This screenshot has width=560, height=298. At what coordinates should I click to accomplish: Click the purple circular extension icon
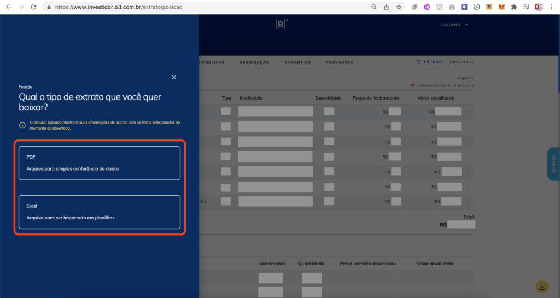427,7
